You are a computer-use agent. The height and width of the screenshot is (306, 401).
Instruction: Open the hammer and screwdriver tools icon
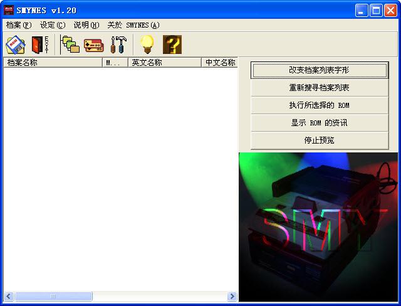118,45
